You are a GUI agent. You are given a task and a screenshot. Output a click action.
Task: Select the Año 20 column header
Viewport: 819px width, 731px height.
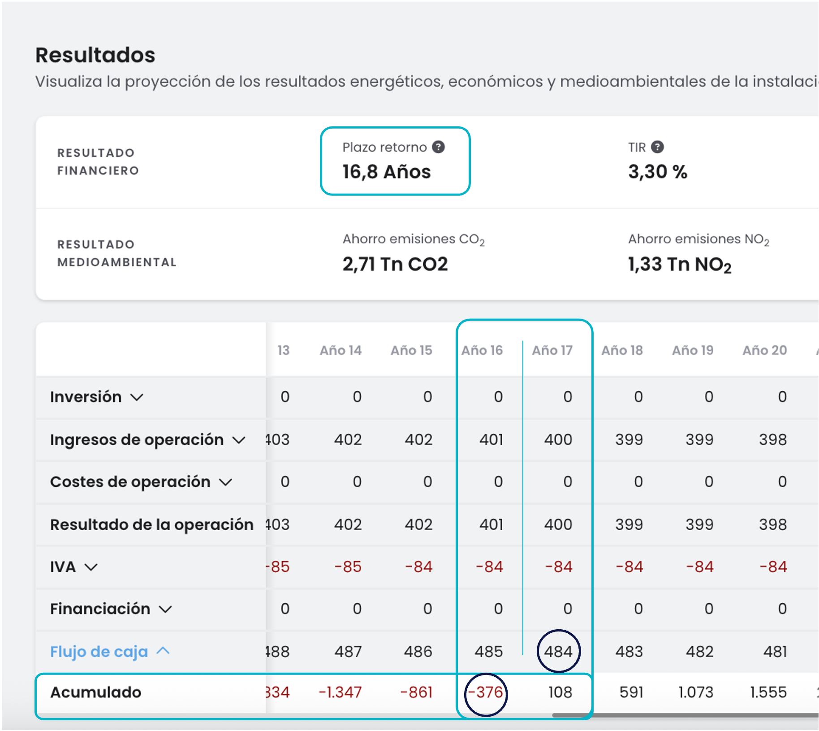pos(765,350)
